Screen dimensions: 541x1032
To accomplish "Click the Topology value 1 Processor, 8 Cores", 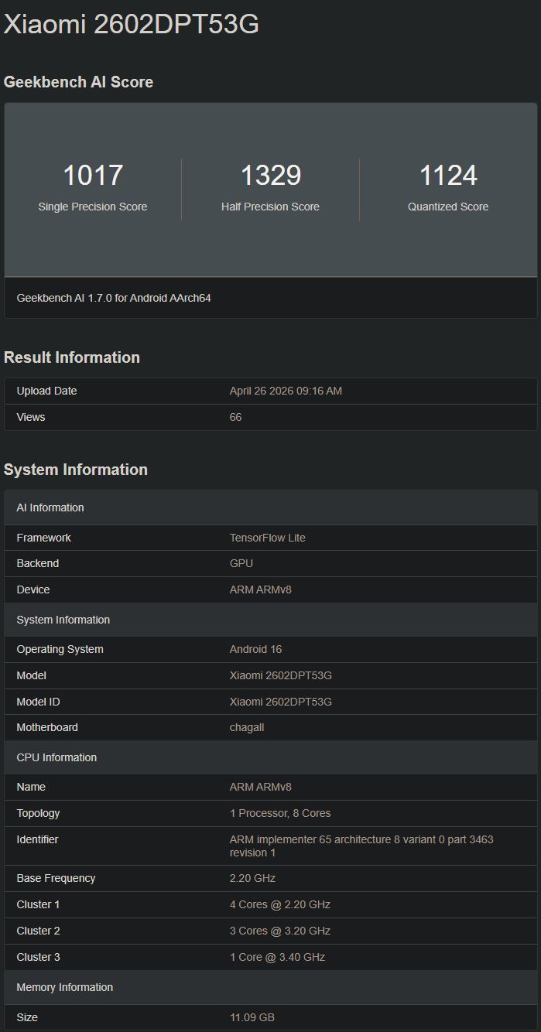I will tap(279, 813).
